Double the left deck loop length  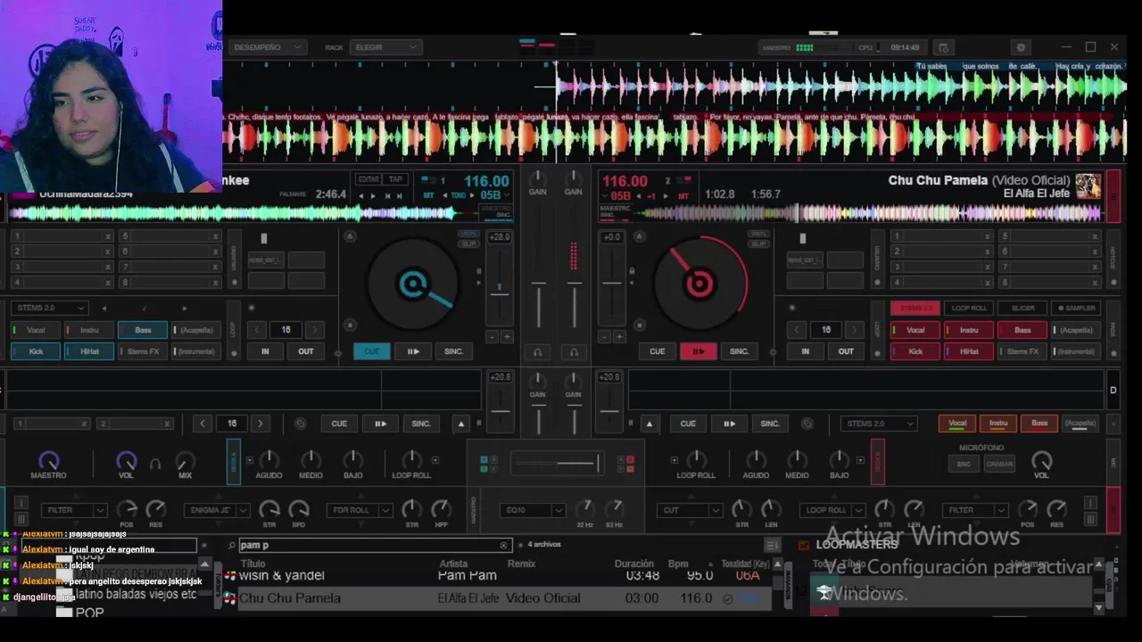click(314, 330)
